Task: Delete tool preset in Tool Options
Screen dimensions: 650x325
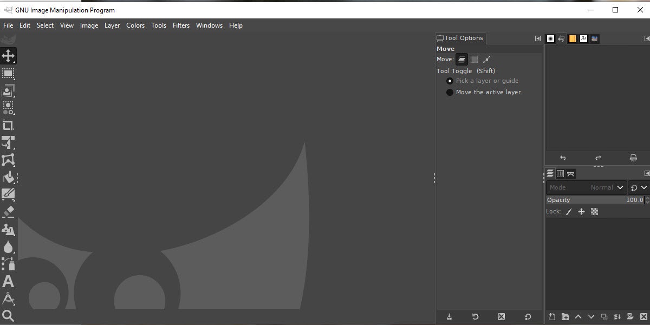Action: 501,317
